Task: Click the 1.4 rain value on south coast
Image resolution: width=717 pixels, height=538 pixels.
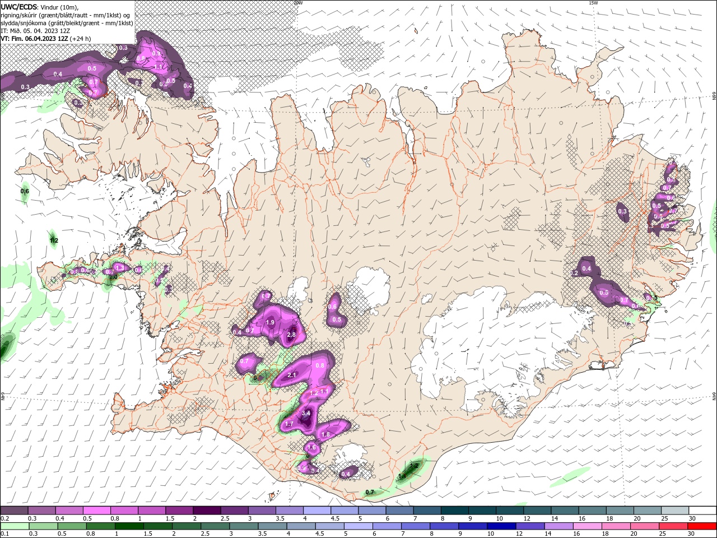Action: tap(402, 476)
